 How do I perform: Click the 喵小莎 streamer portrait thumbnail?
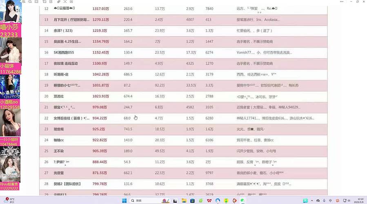point(11,11)
